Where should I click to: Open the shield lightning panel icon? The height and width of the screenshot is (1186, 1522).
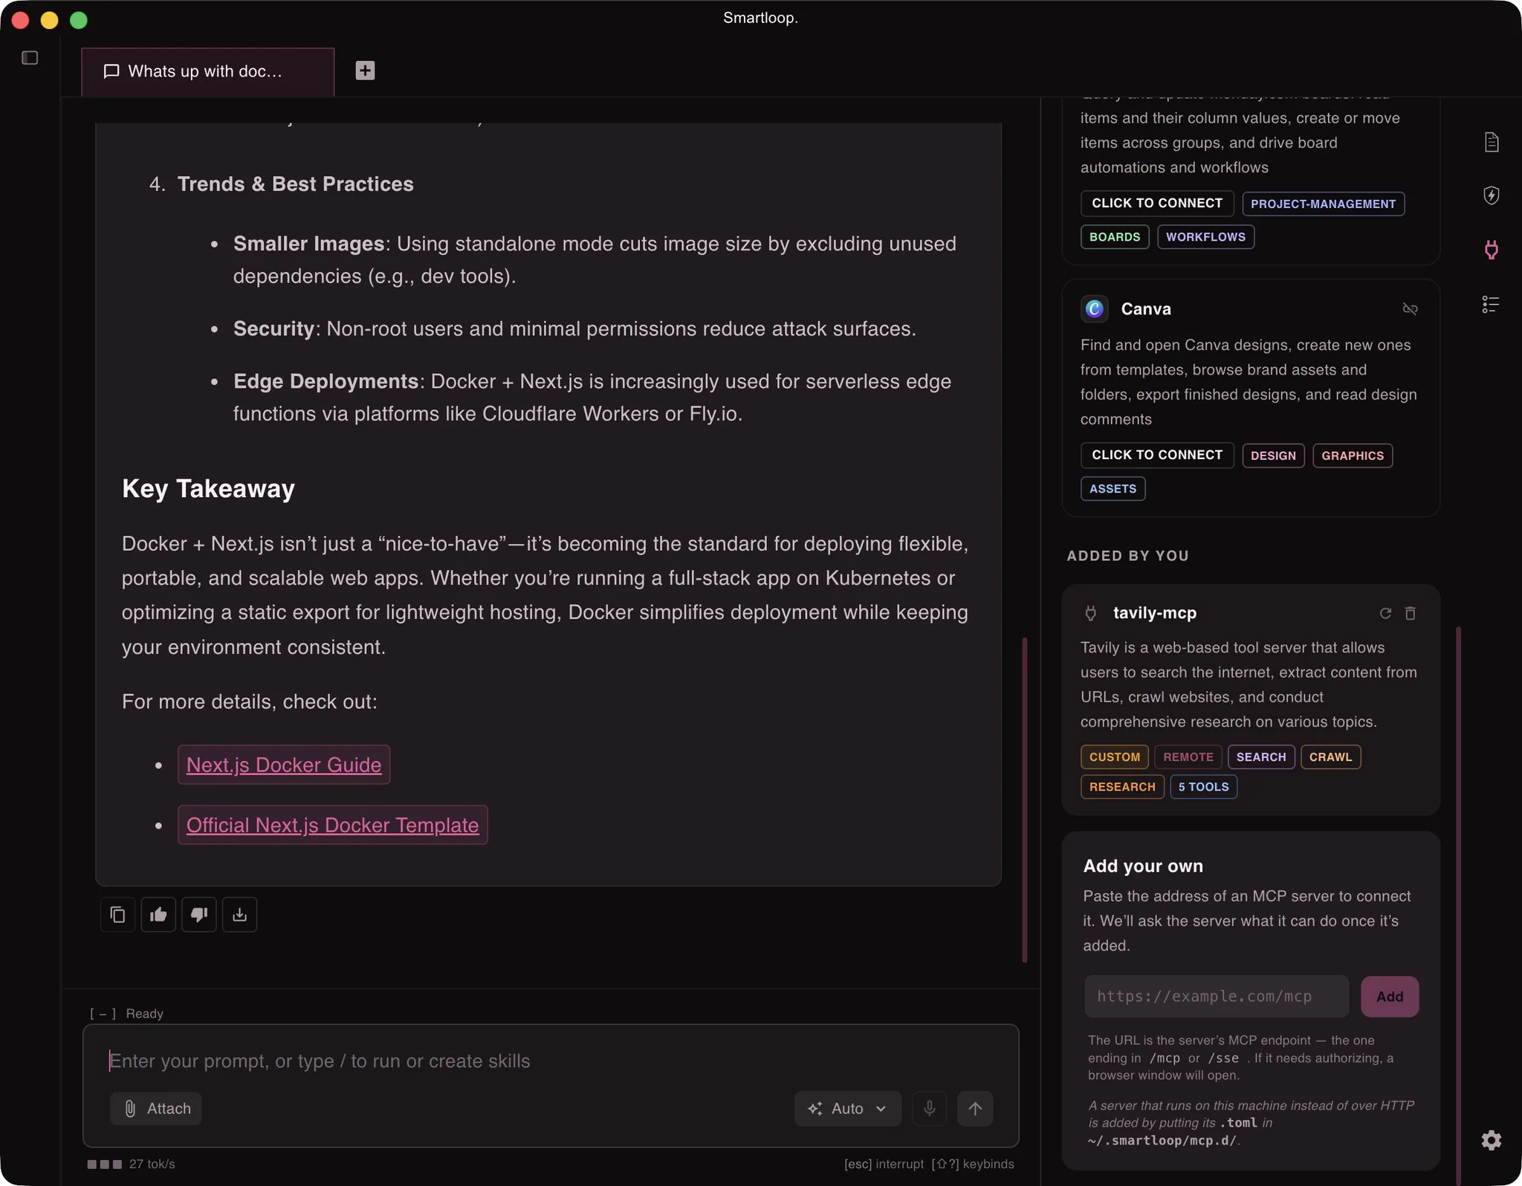1491,195
